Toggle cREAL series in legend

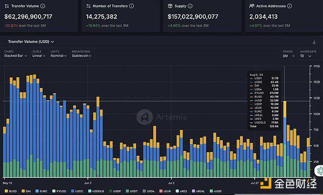point(198,191)
